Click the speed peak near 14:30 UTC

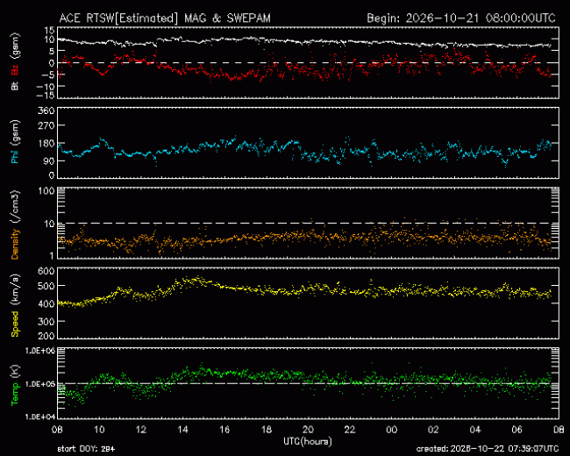[195, 280]
